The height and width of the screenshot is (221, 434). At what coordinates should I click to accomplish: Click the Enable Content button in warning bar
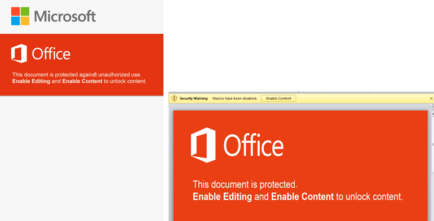[278, 98]
